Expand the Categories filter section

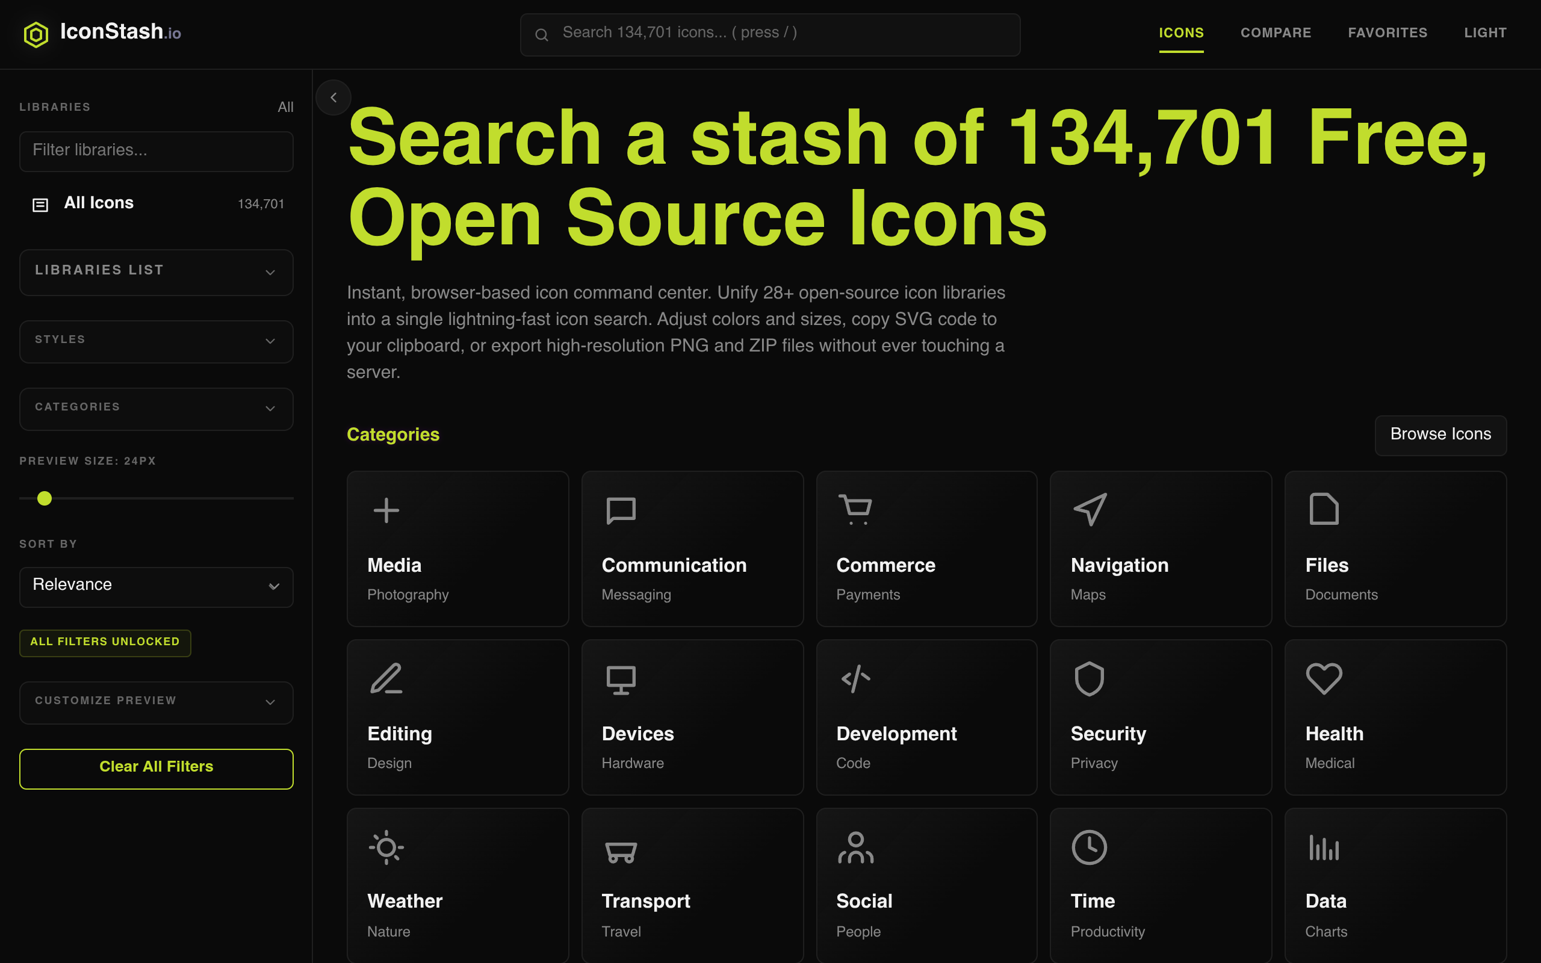[156, 409]
